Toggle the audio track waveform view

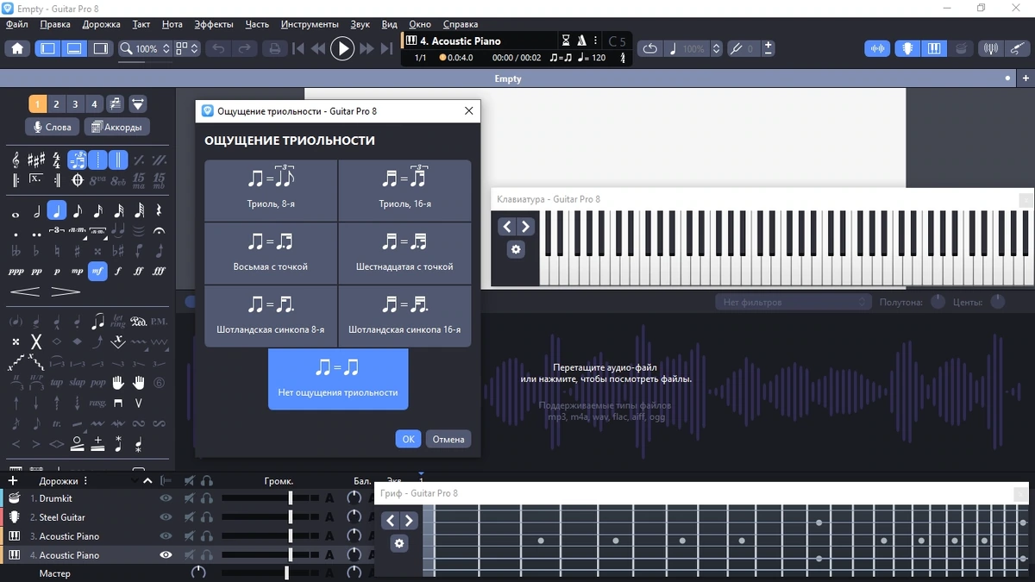tap(878, 48)
